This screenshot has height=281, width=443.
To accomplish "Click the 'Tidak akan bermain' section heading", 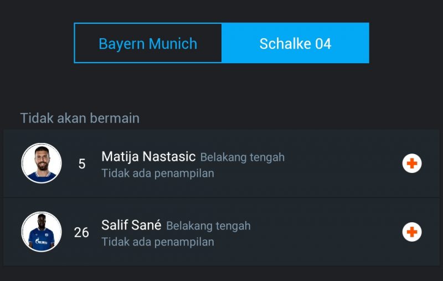I will pyautogui.click(x=80, y=118).
